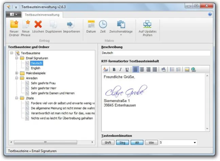Screen dimensions: 220x161
Task: Toggle the Strg hotkey modifier
Action: 122,142
